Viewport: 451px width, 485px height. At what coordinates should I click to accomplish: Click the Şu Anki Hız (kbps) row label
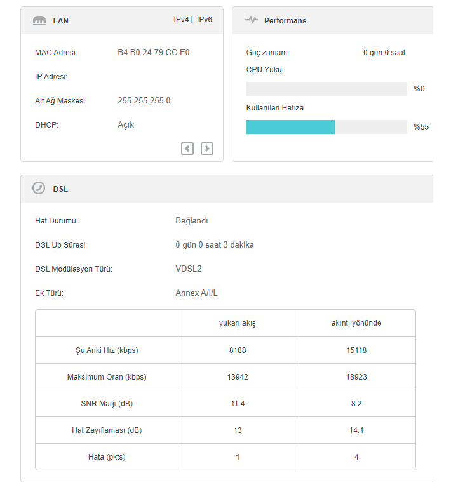coord(107,350)
